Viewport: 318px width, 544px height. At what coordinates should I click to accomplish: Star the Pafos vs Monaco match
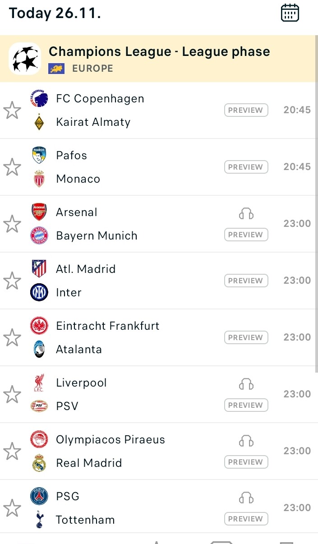12,167
